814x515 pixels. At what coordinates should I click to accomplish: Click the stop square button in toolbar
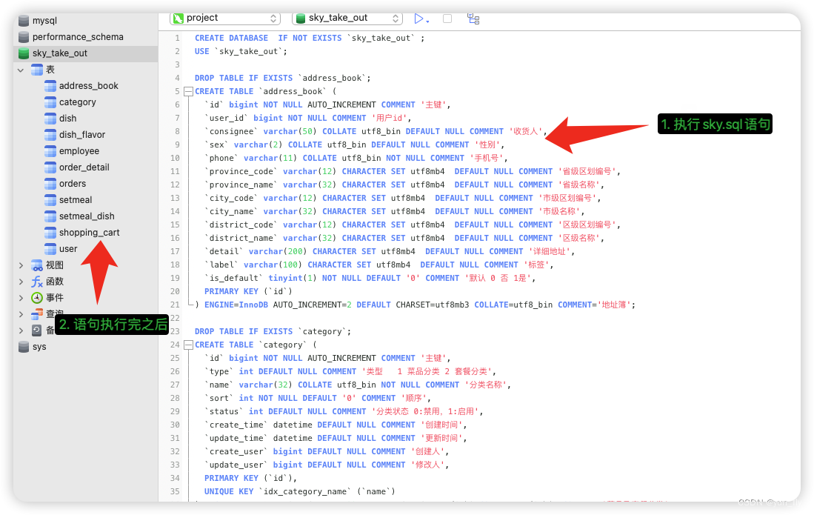click(x=447, y=19)
